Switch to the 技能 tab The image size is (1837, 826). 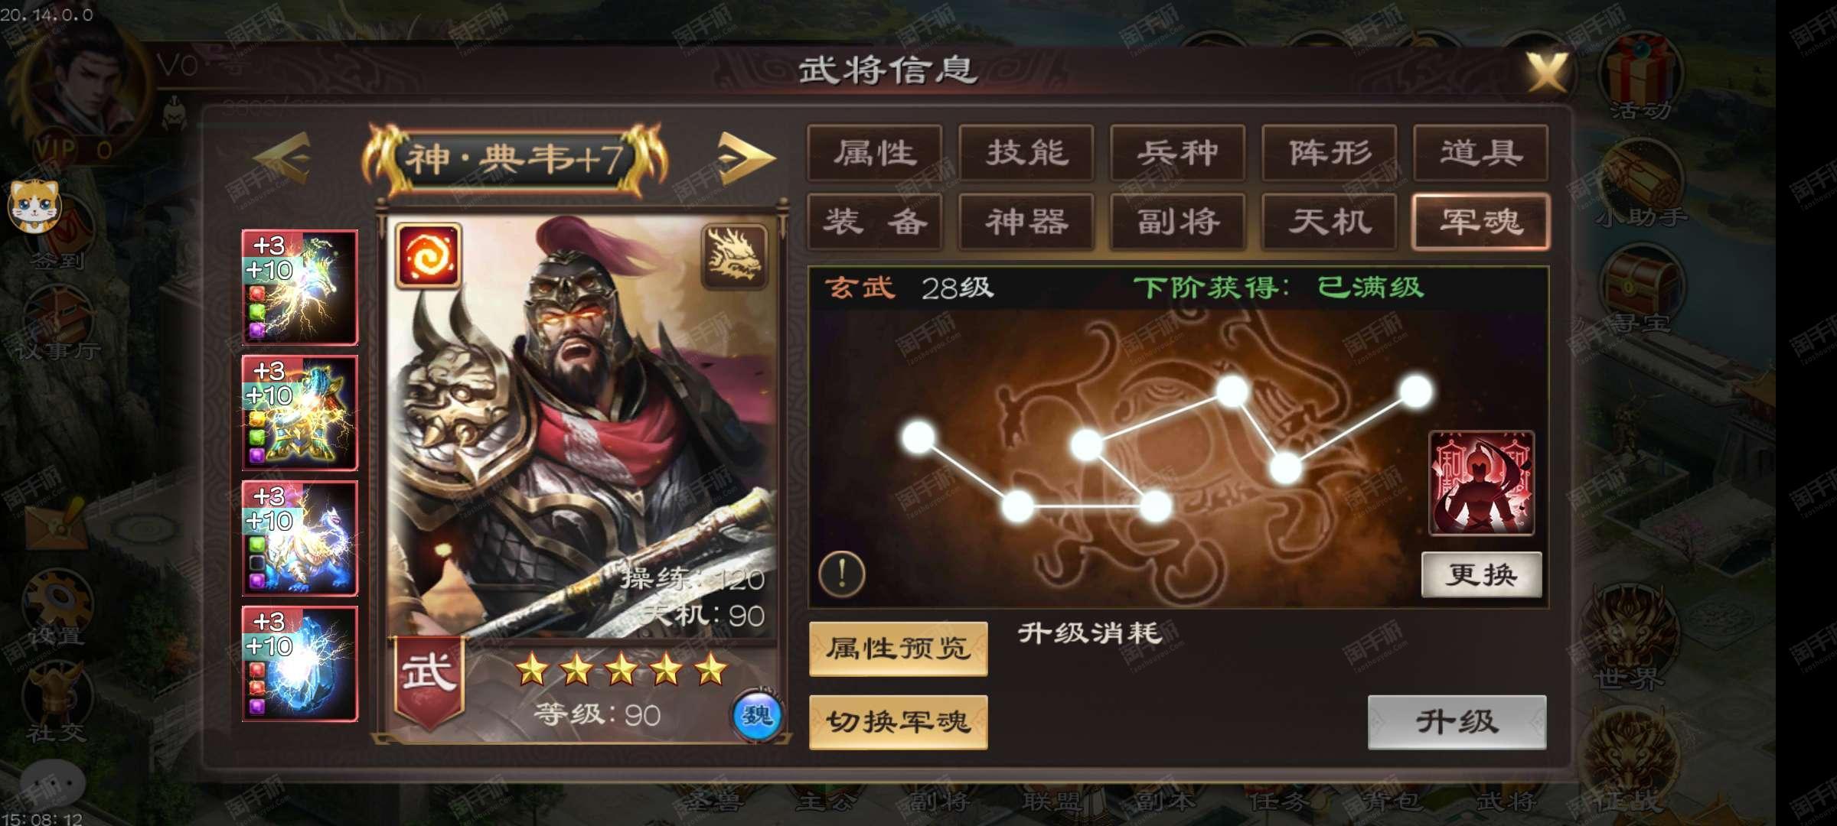tap(1026, 153)
